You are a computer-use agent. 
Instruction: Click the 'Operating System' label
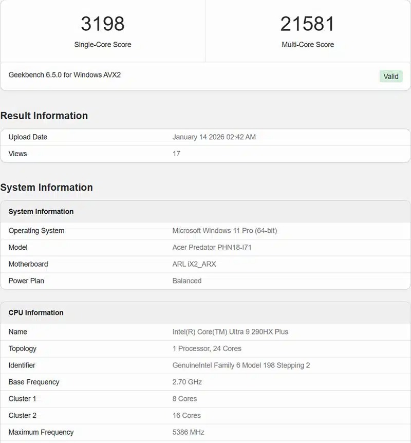coord(36,231)
